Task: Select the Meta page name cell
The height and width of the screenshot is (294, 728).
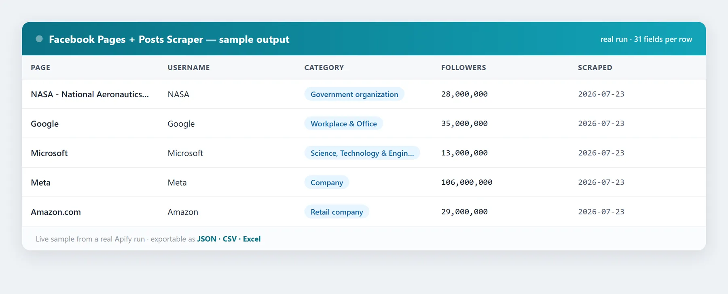Action: point(40,182)
